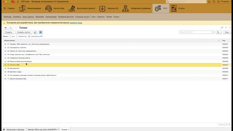The image size is (233, 131).
Task: Open the Загрузка НД download icon
Action: click(102, 8)
